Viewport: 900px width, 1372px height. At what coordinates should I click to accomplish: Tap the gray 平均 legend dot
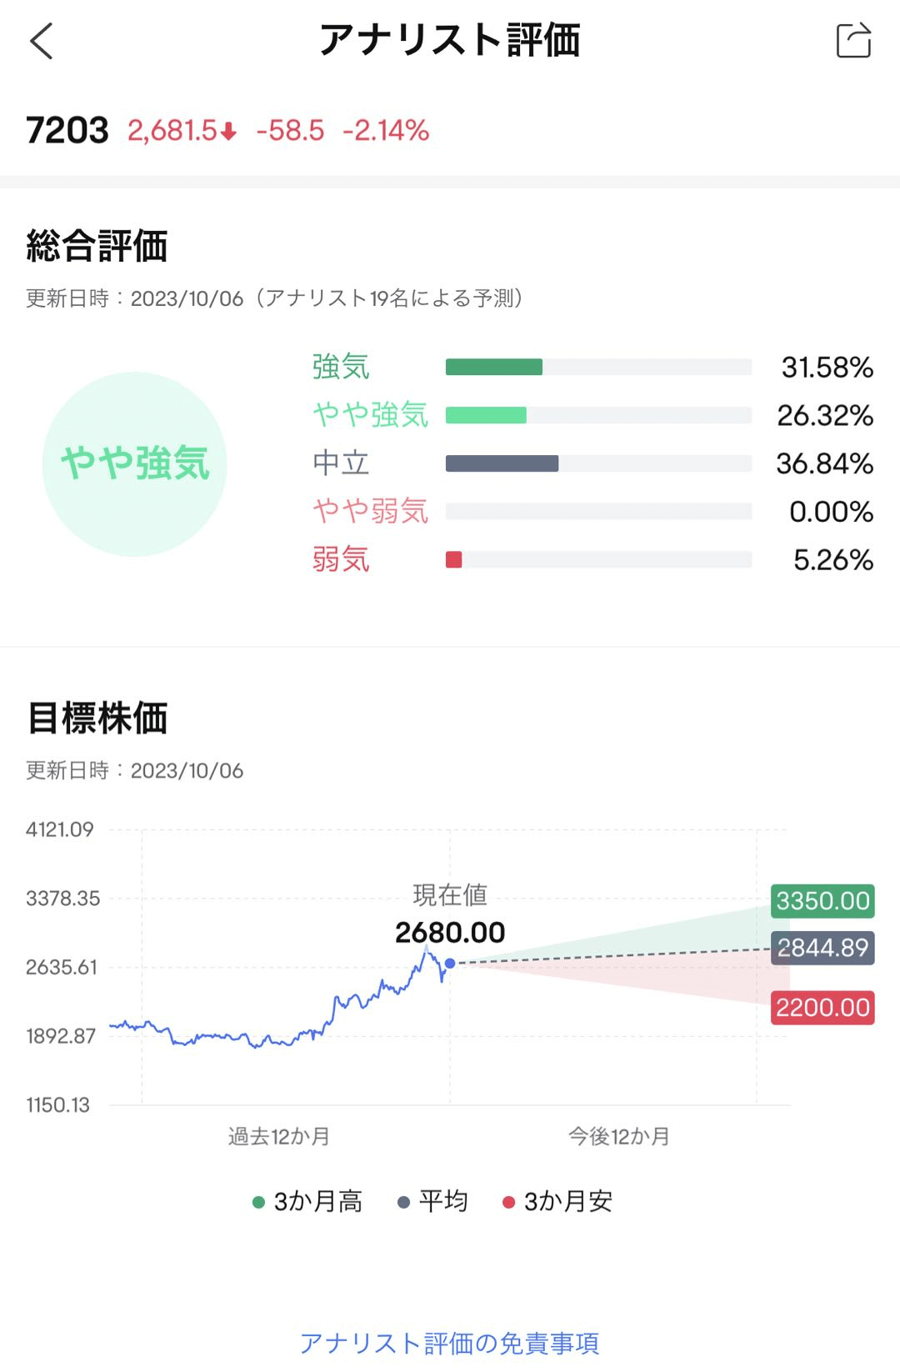404,1202
